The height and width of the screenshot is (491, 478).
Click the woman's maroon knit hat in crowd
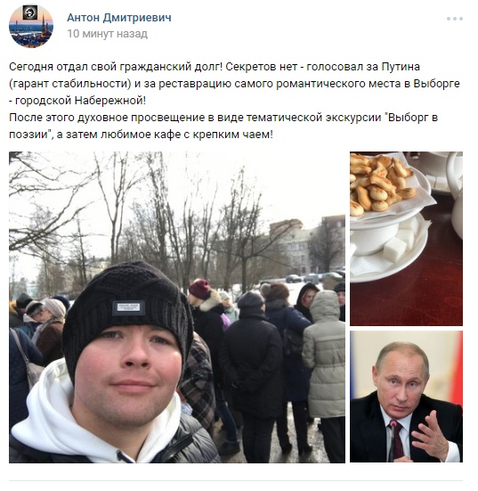click(x=199, y=289)
